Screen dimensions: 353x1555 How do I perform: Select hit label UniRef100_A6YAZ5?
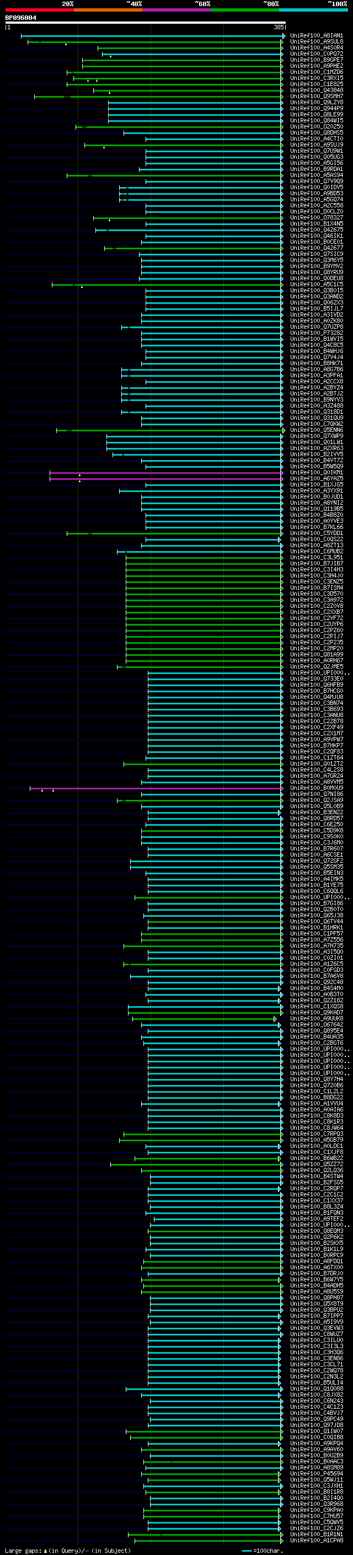(316, 479)
